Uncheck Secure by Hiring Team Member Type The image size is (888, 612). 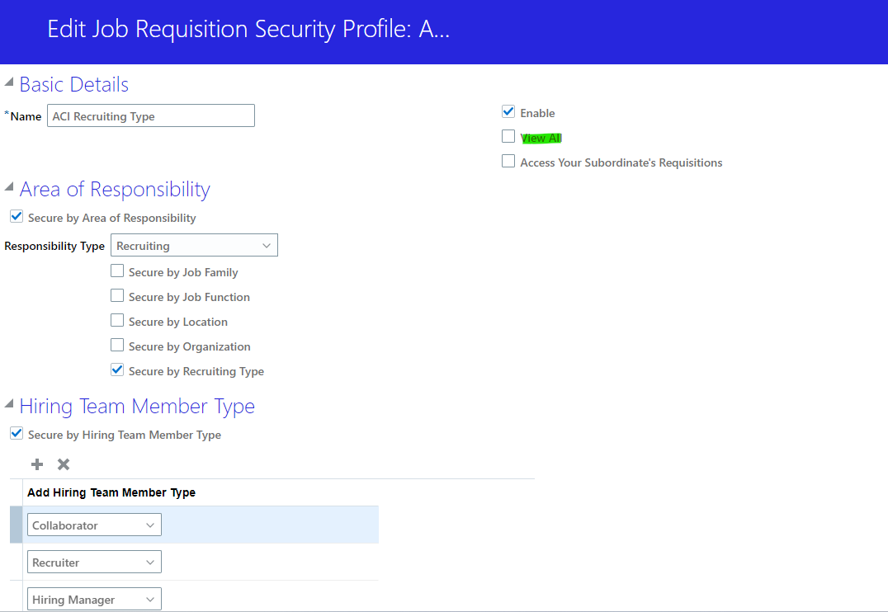coord(16,433)
